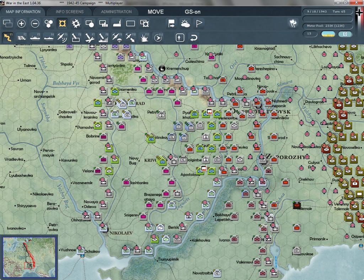364x280 pixels.
Task: Select the black unit counter near Tokmak
Action: coord(297,205)
